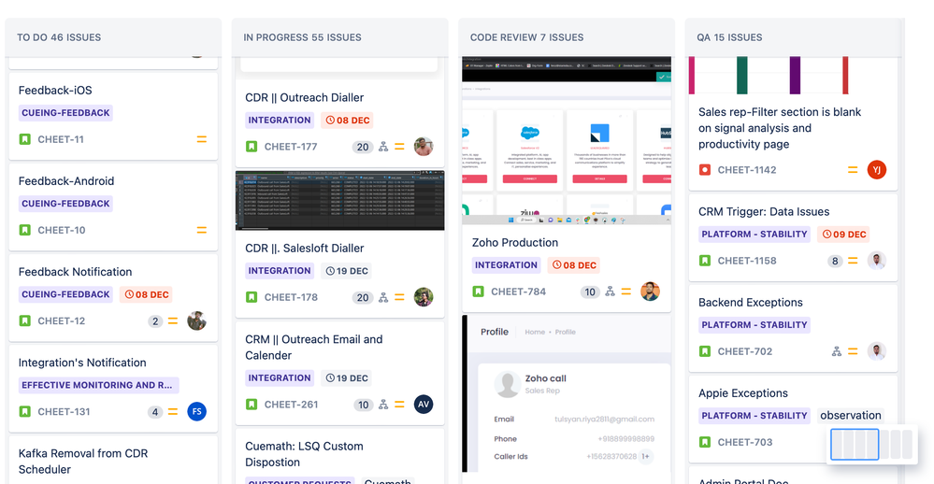934x484 pixels.
Task: Click the AV assignee avatar on CHEET-261
Action: pyautogui.click(x=424, y=405)
